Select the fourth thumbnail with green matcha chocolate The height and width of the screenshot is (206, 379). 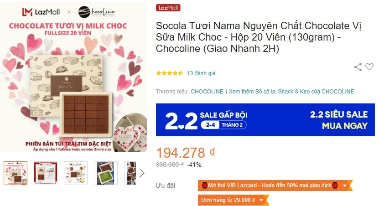click(106, 173)
